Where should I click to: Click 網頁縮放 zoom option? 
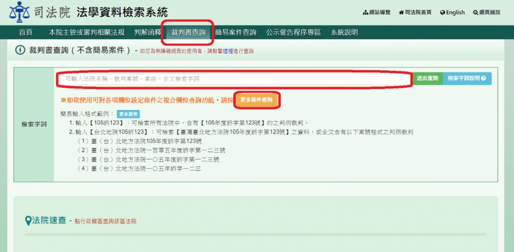pos(486,12)
